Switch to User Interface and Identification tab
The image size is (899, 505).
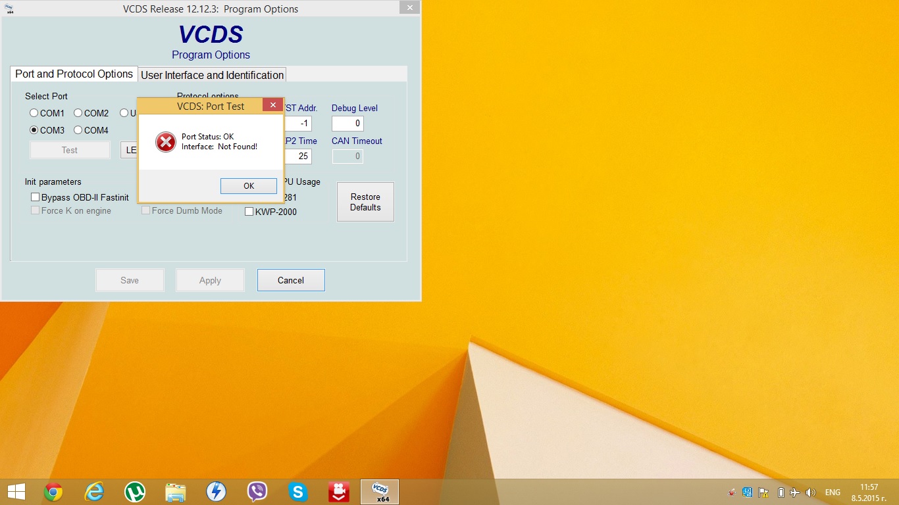pyautogui.click(x=212, y=75)
